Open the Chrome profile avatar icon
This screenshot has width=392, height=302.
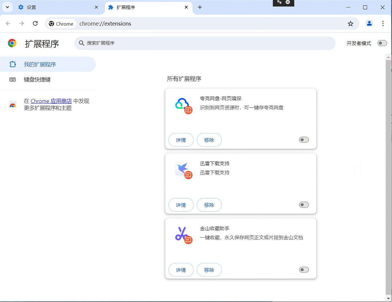click(369, 23)
